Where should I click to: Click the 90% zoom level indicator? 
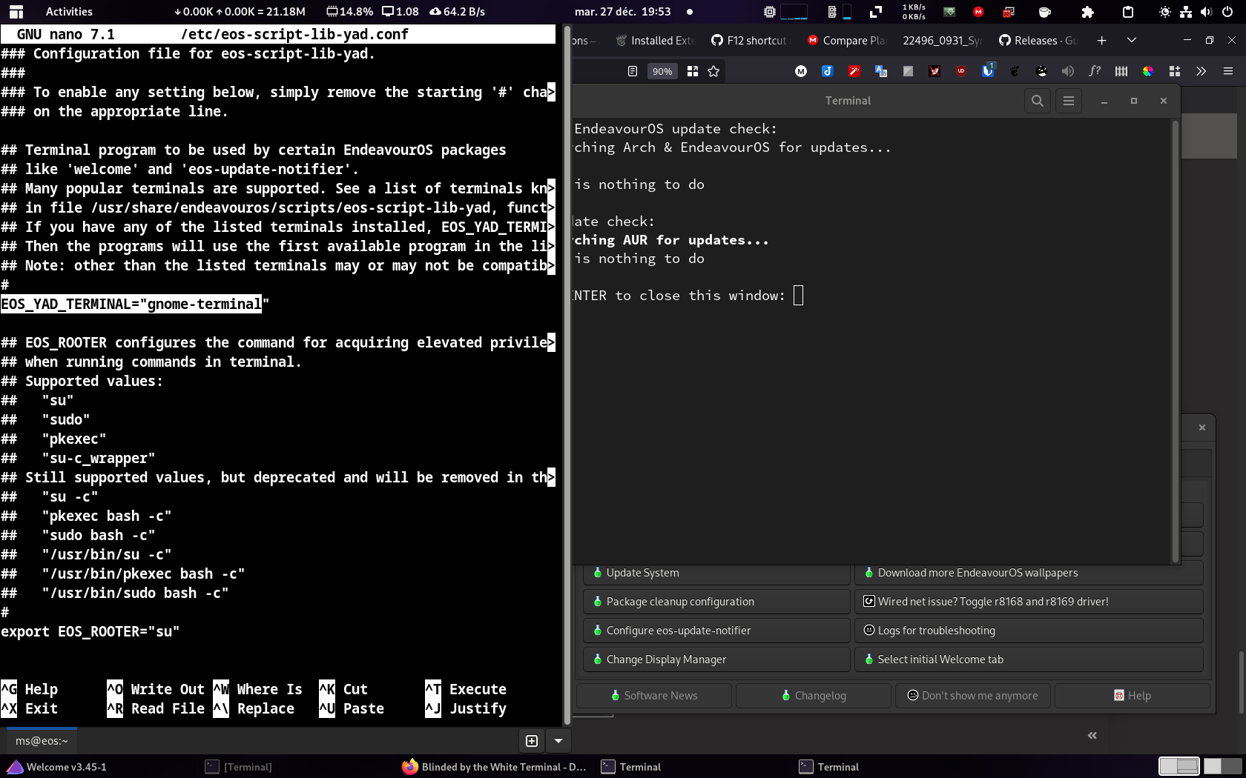(x=662, y=71)
